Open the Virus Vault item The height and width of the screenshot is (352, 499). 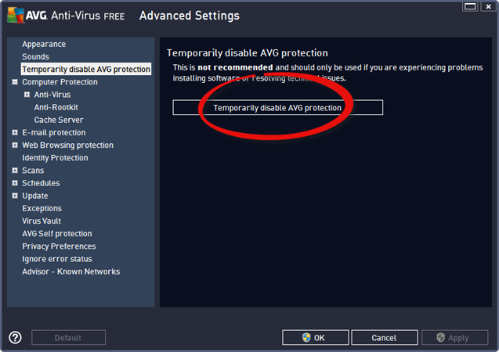click(x=42, y=221)
